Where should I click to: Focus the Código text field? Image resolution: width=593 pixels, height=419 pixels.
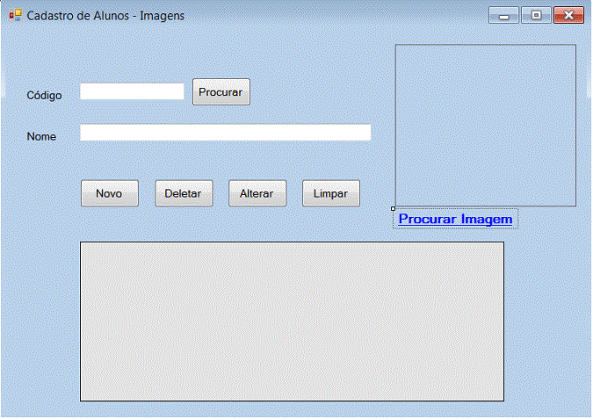[x=132, y=91]
